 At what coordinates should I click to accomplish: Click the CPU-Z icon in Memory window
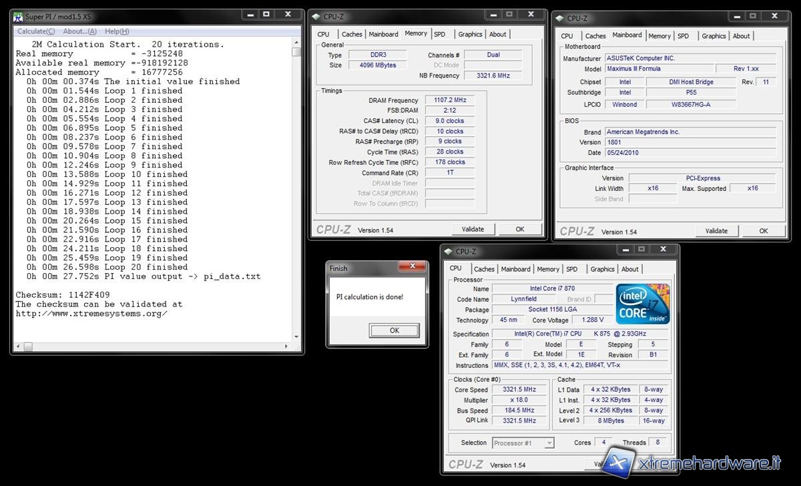tap(317, 16)
